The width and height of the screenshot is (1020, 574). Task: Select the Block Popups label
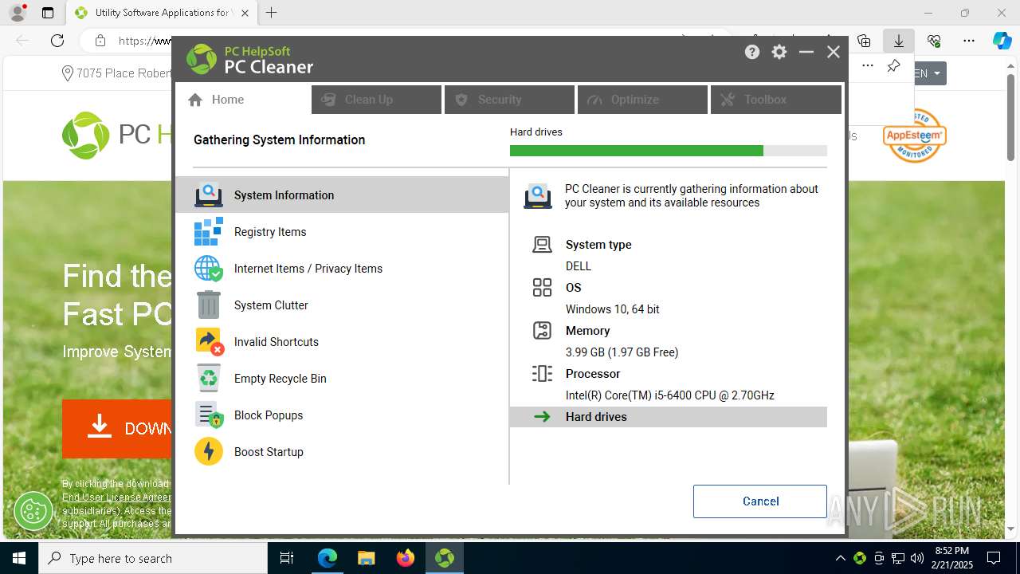click(269, 415)
